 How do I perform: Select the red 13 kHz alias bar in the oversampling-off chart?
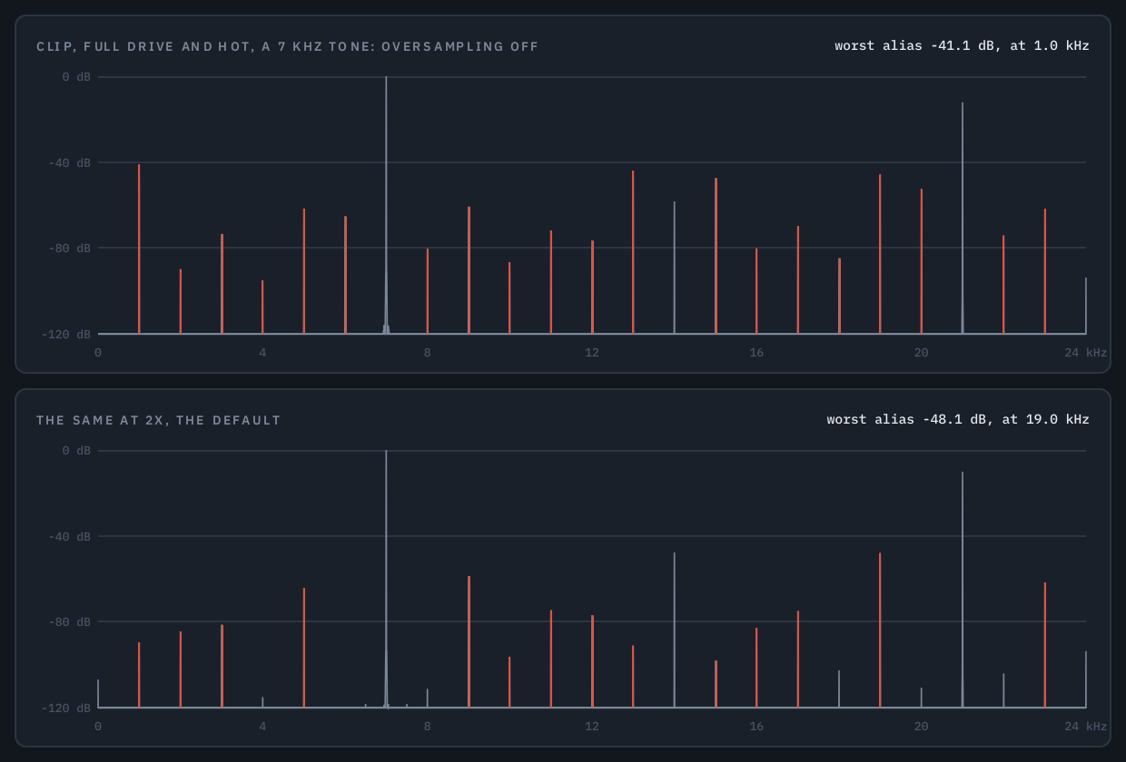[633, 252]
